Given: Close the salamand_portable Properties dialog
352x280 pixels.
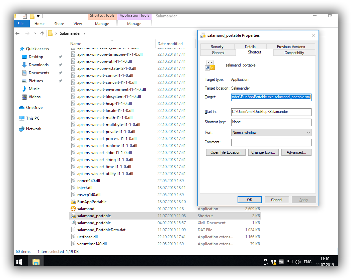Looking at the screenshot, I should 314,35.
